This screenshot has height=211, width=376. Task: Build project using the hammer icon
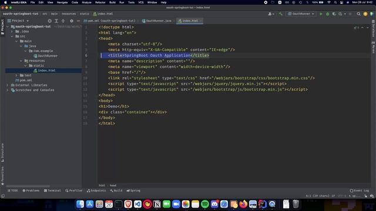[280, 14]
